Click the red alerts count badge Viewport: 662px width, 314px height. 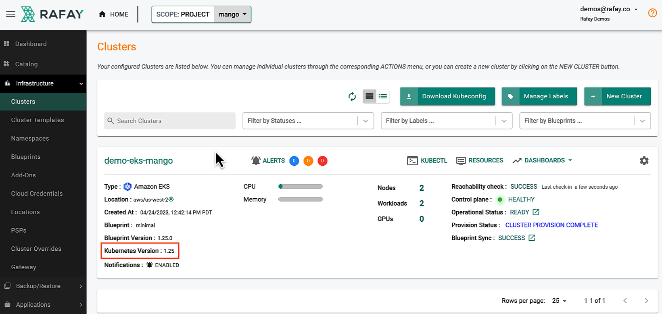[x=322, y=161]
